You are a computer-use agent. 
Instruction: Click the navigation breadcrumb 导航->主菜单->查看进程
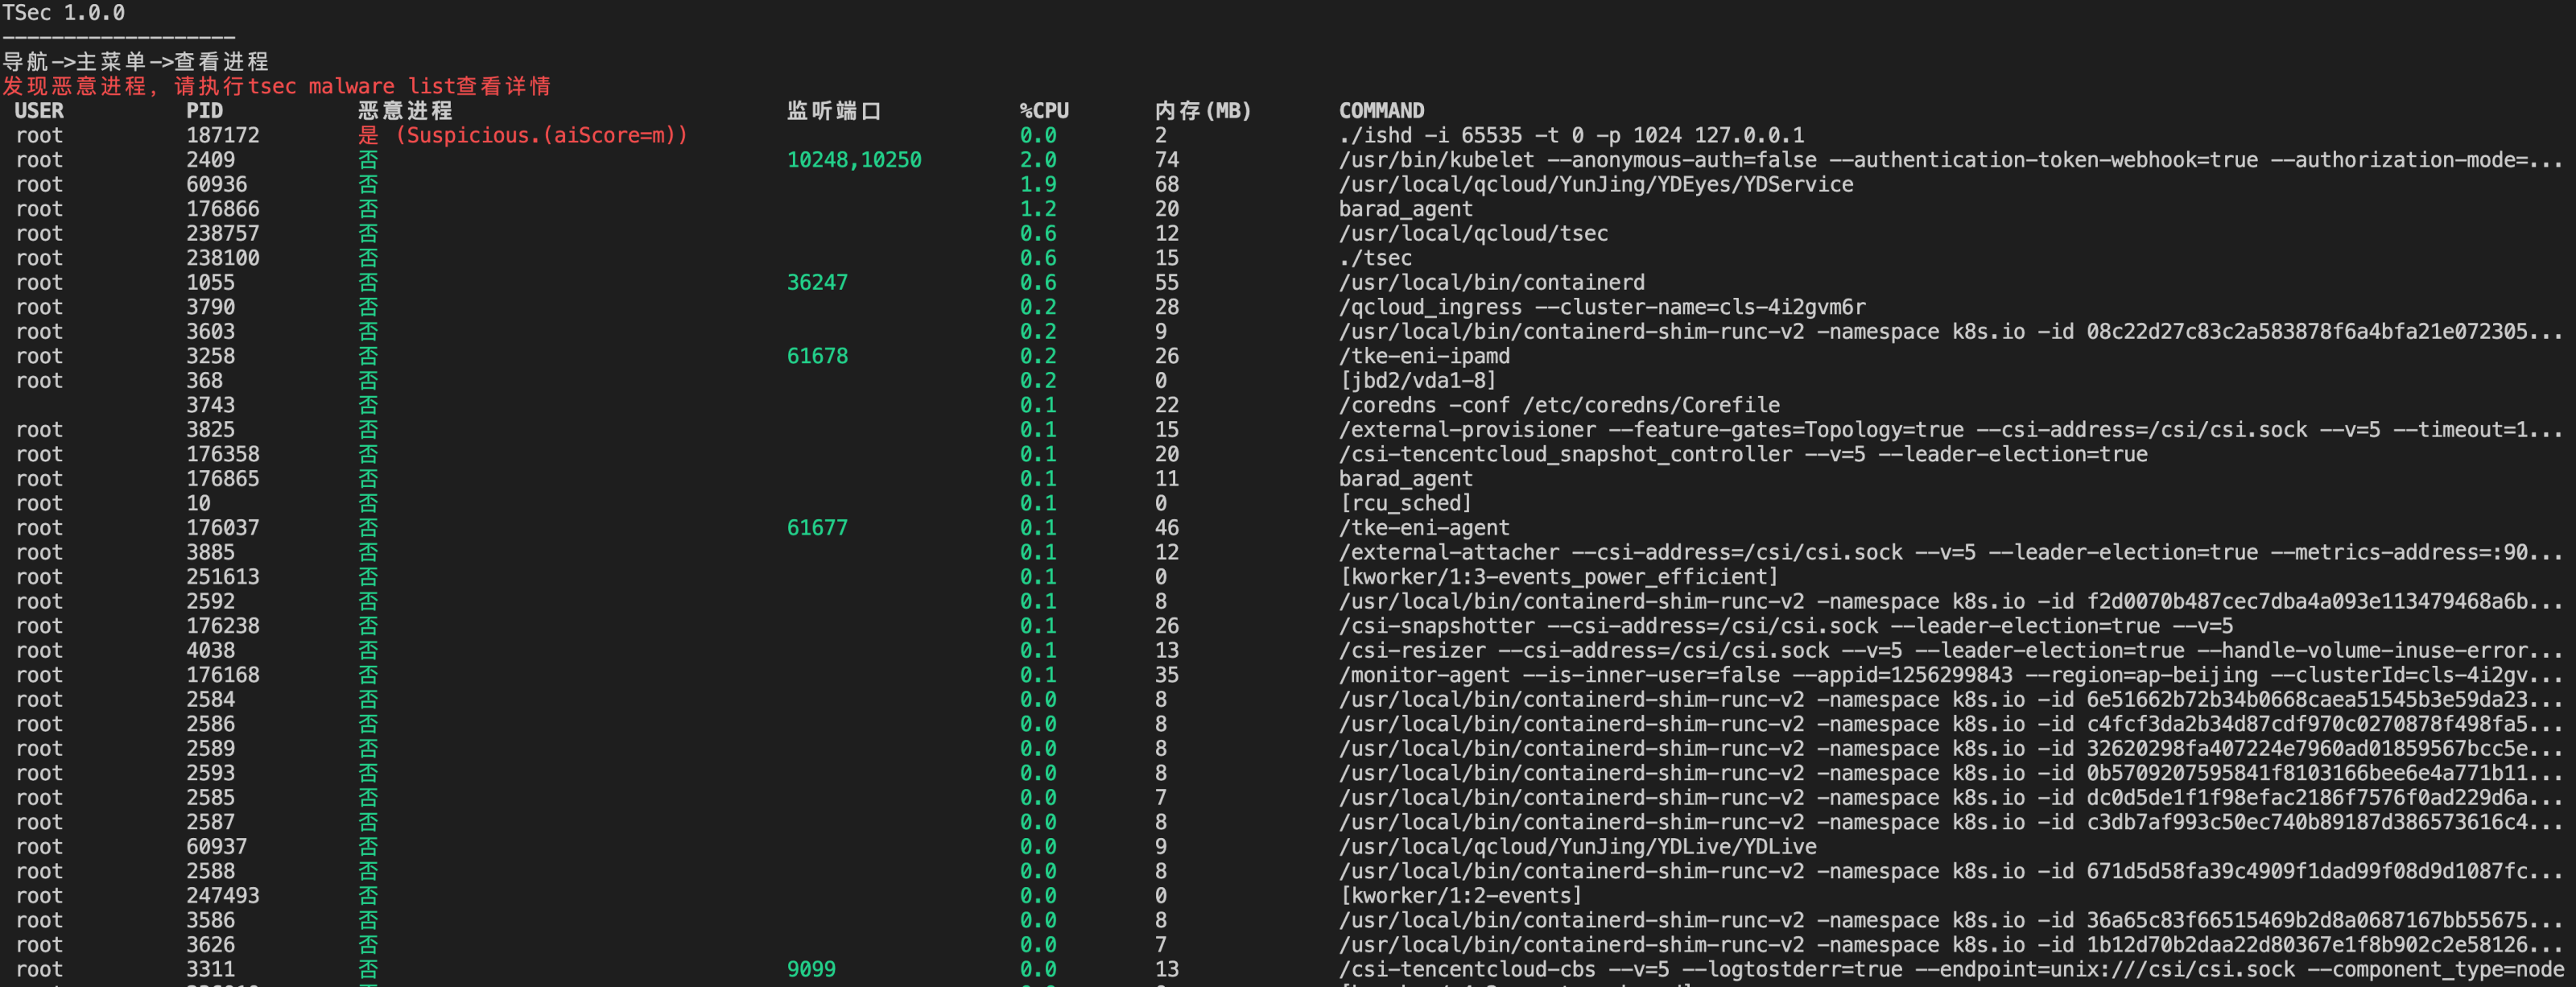coord(135,61)
